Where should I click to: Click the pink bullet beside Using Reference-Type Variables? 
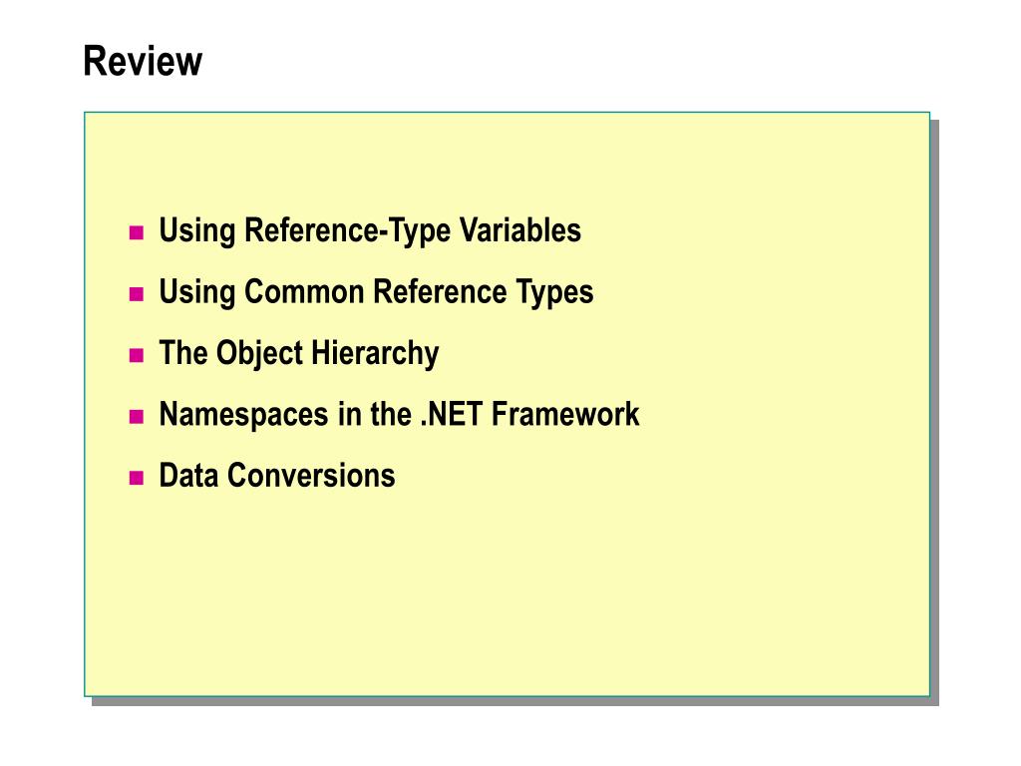pyautogui.click(x=136, y=232)
